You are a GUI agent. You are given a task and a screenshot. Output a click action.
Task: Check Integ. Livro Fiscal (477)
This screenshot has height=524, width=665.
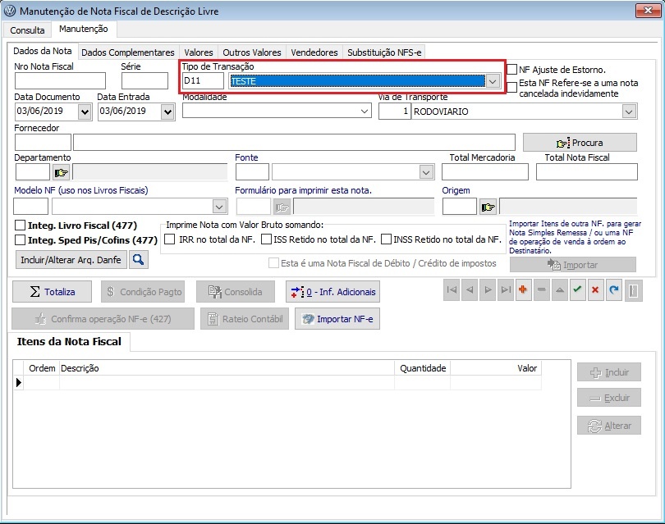(21, 226)
